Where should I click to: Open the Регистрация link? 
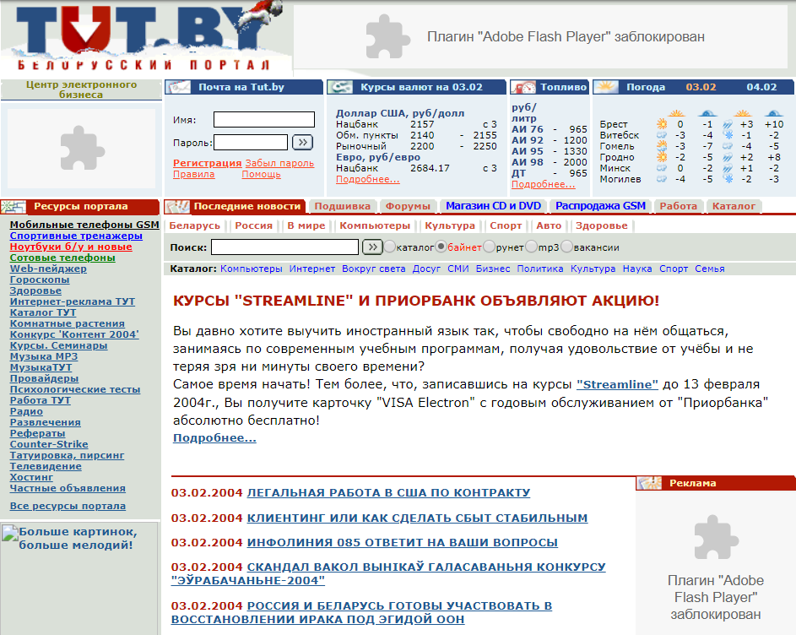207,163
